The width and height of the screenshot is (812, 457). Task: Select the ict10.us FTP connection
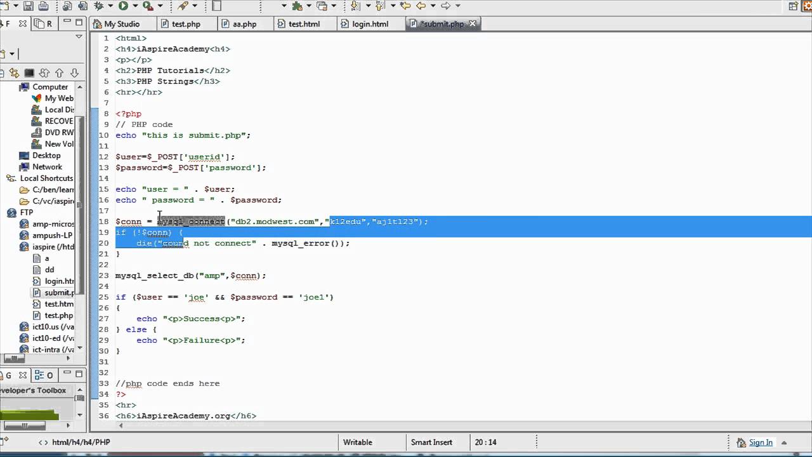pyautogui.click(x=53, y=327)
